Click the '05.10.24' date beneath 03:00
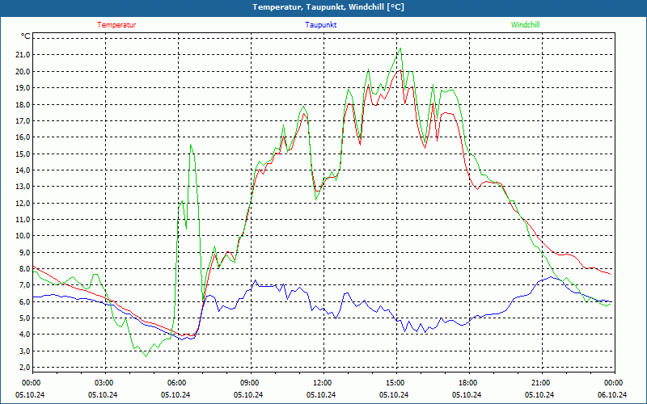The width and height of the screenshot is (647, 404). point(103,394)
